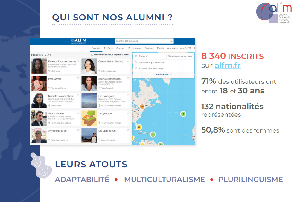Open the alfm.fr link
The height and width of the screenshot is (202, 300).
[228, 65]
